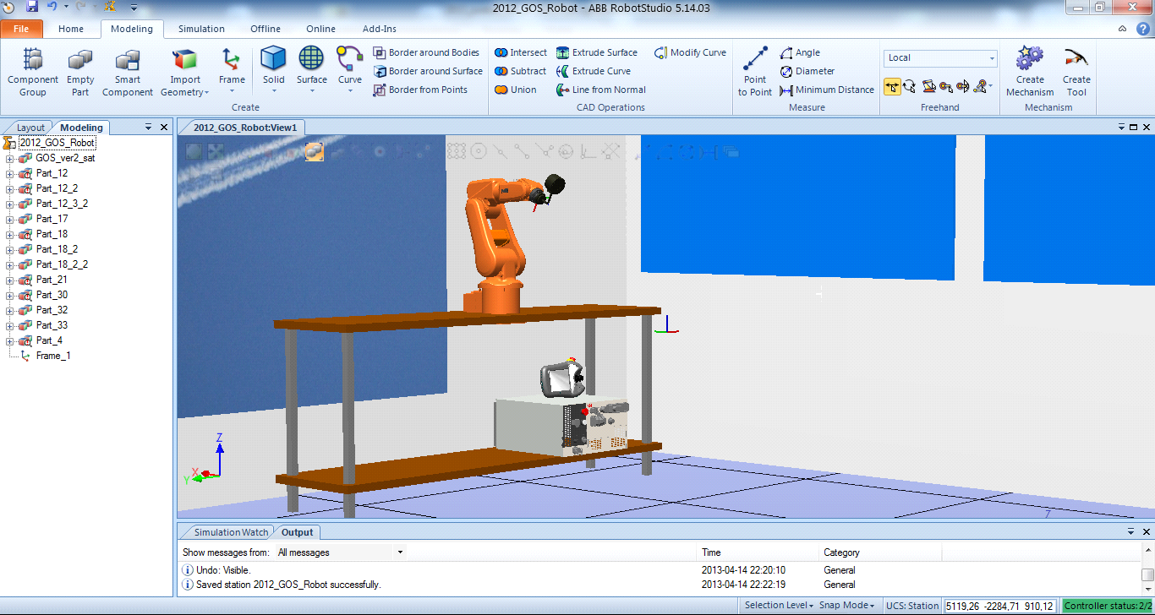The width and height of the screenshot is (1155, 615).
Task: Select Part_33 in the tree
Action: click(x=52, y=325)
